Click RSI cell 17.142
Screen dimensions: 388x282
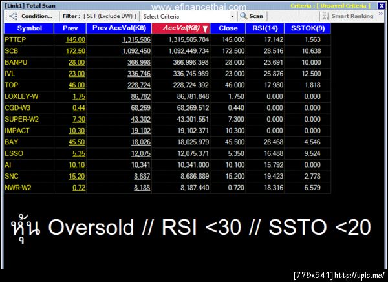pyautogui.click(x=274, y=39)
